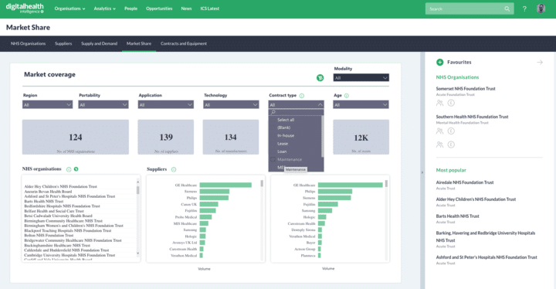Viewport: 556px width, 289px height.
Task: Open Barts Health NHS Trust popular link
Action: coord(457,216)
